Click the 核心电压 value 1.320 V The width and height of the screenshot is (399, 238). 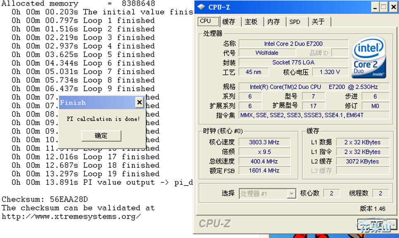point(330,72)
